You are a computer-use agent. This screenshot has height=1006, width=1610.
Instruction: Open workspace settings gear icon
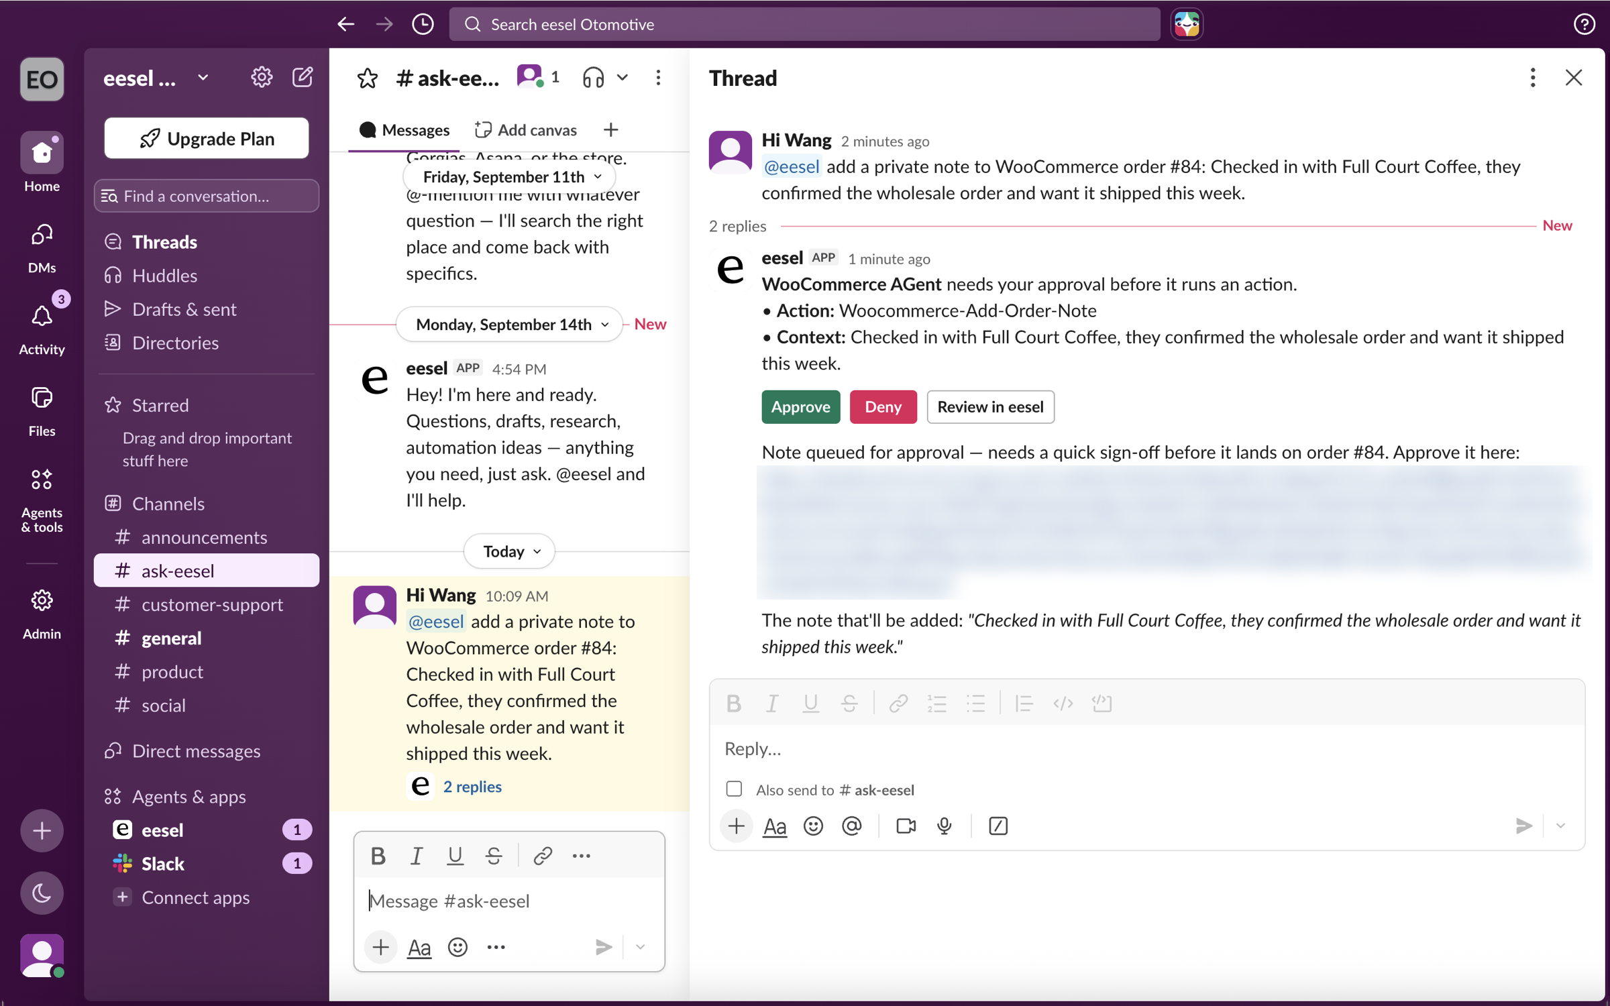click(261, 78)
